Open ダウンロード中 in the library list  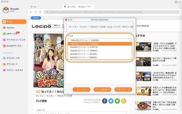[x=13, y=58]
